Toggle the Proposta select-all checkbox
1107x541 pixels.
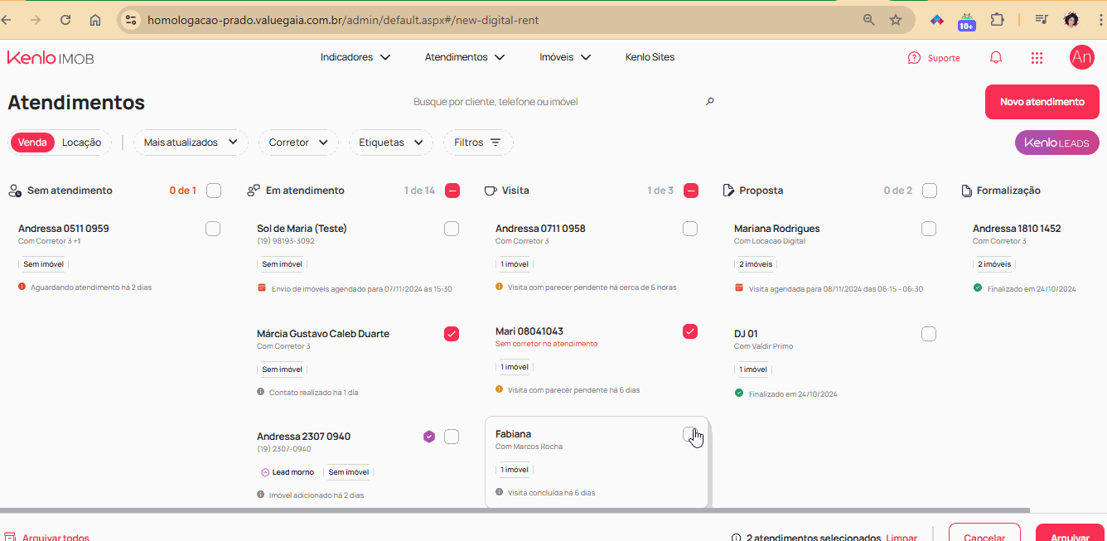coord(930,191)
